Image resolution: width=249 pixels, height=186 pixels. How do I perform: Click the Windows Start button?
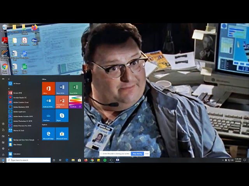(x=3, y=160)
